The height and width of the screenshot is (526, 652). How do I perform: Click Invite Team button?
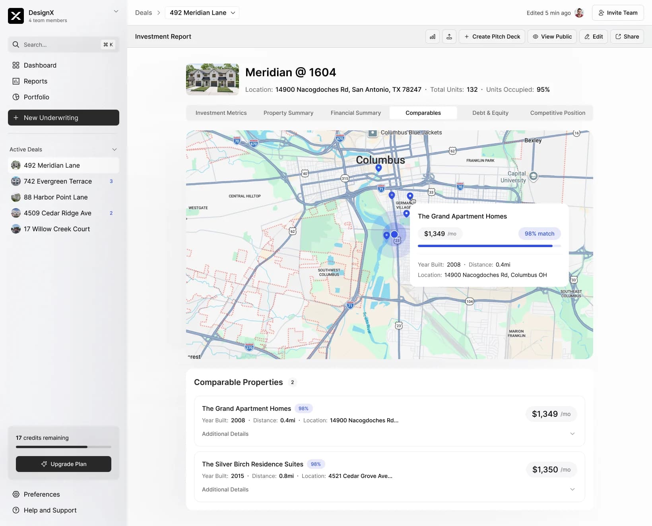coord(618,13)
